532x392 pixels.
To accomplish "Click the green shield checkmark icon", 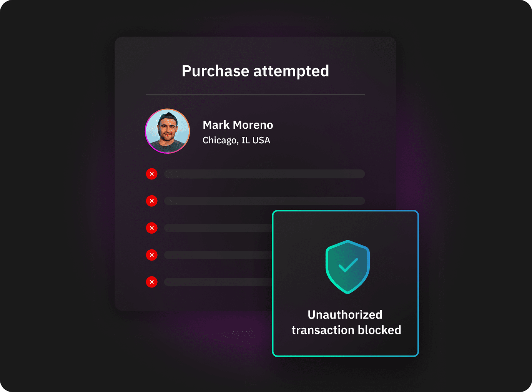I will 347,267.
